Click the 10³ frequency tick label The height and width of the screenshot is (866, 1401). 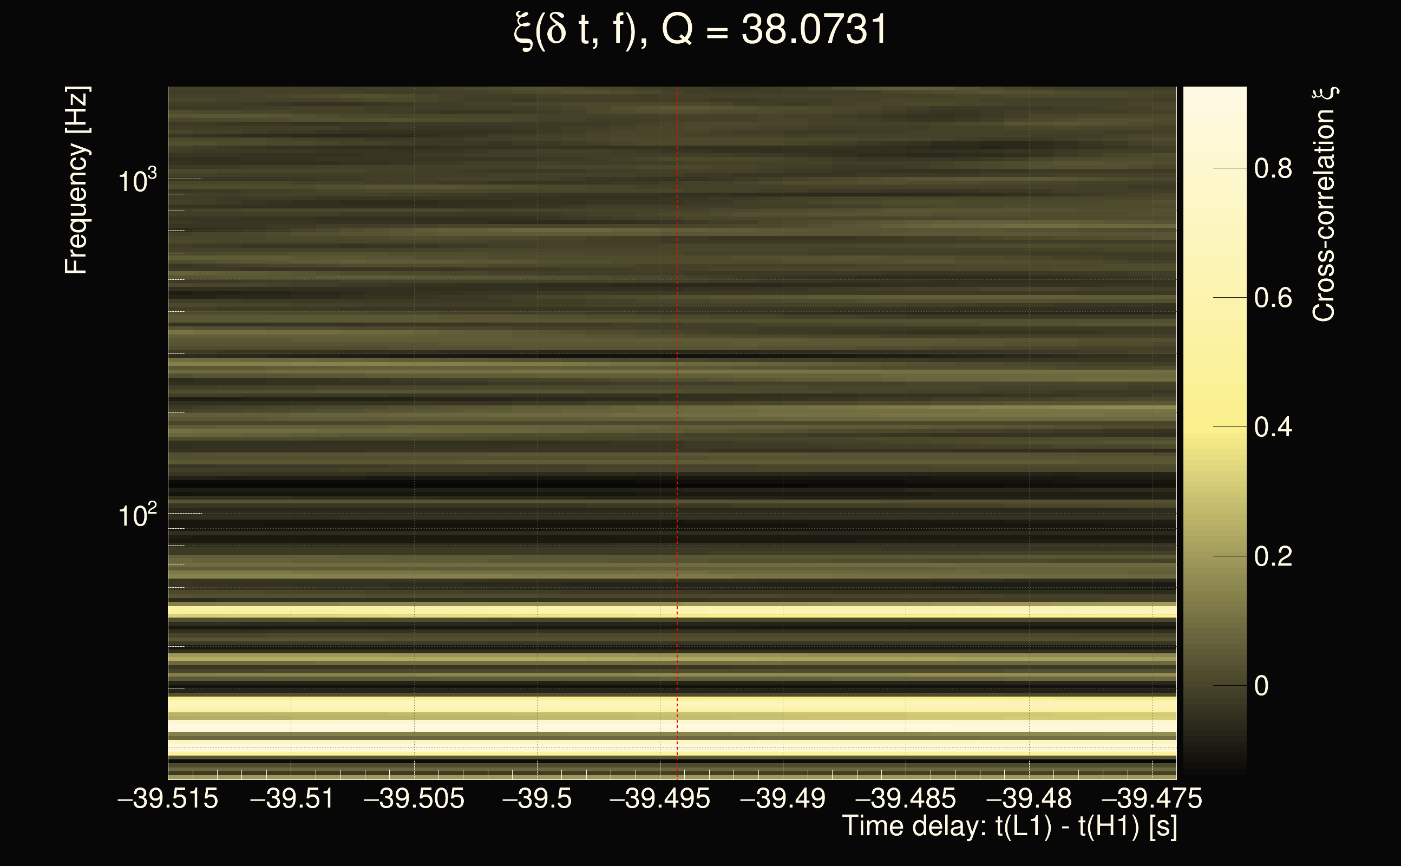[x=137, y=181]
